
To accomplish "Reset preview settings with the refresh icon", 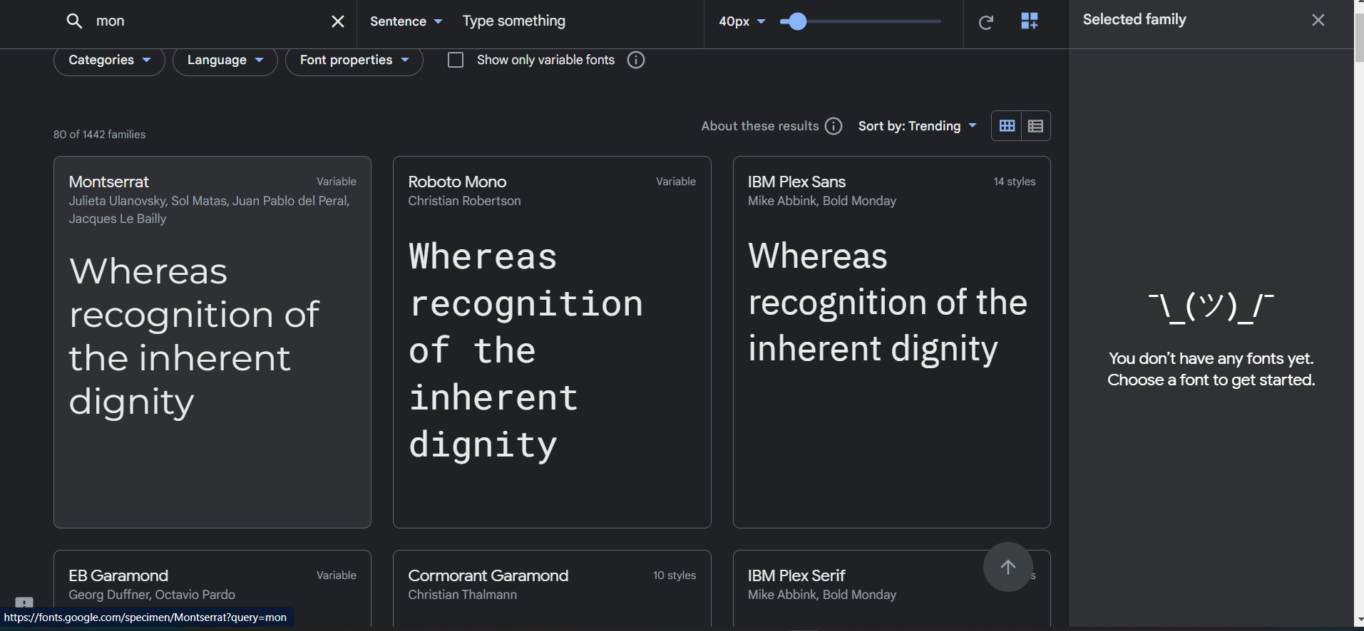I will 986,22.
